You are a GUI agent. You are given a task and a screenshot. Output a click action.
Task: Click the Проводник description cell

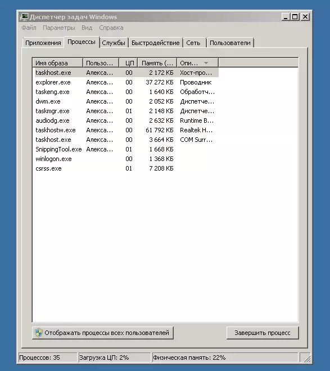coord(196,82)
